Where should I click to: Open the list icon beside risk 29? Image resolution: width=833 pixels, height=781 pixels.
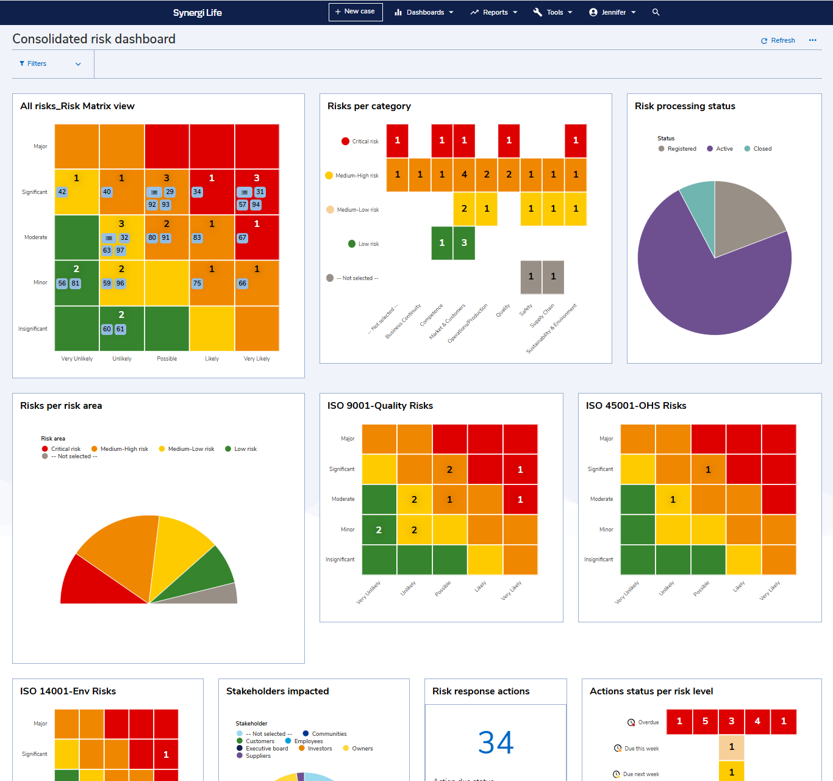pyautogui.click(x=154, y=192)
